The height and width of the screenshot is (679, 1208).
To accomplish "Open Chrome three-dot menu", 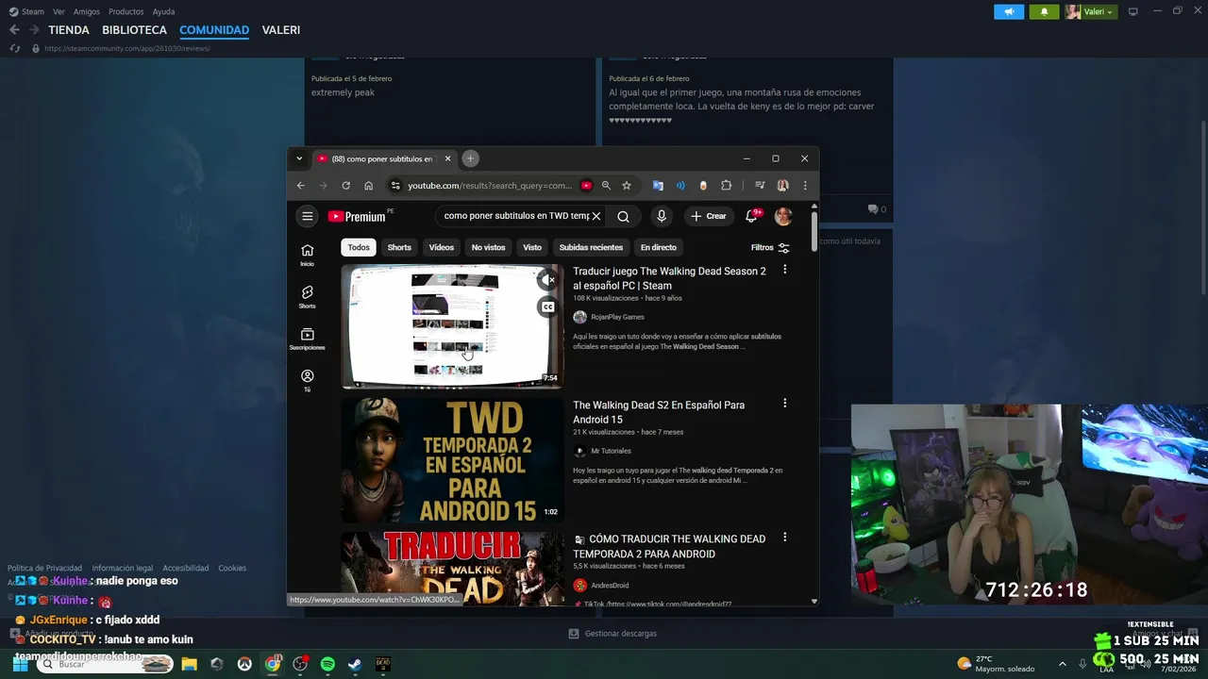I will [x=805, y=186].
